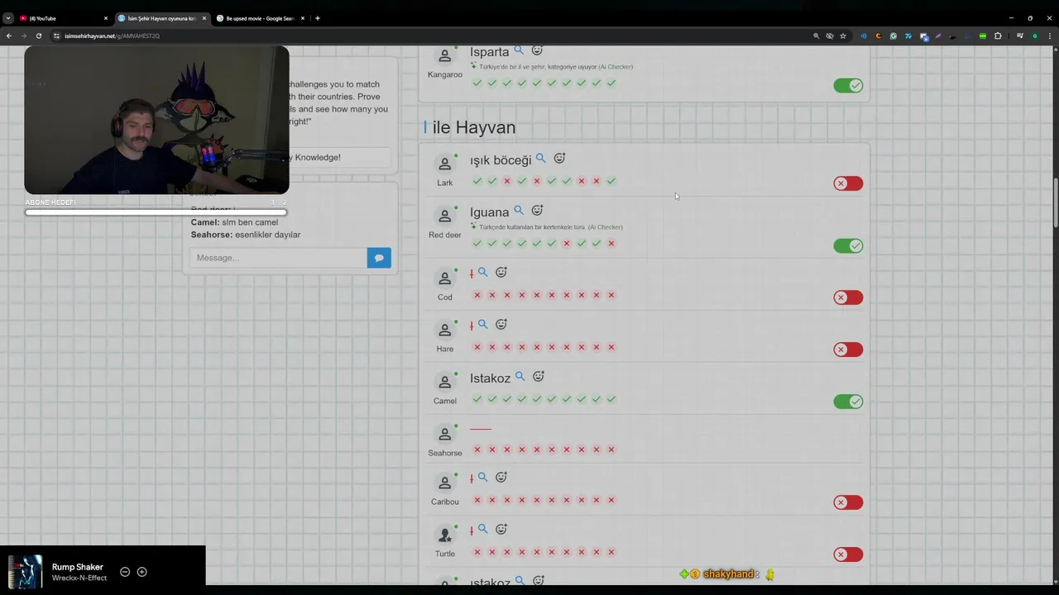
Task: Open reaction emoji in Cod's row
Action: pyautogui.click(x=501, y=272)
